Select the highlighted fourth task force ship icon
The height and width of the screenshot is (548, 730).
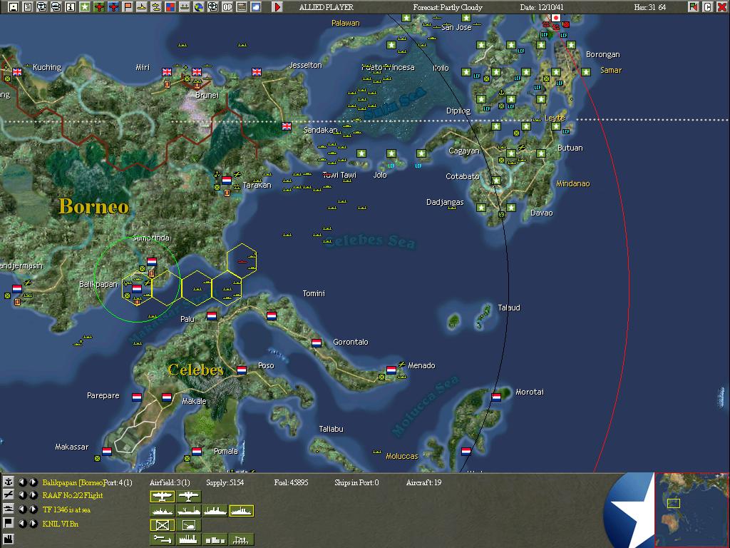click(x=241, y=511)
